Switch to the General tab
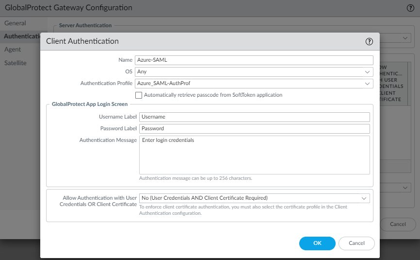 (16, 23)
